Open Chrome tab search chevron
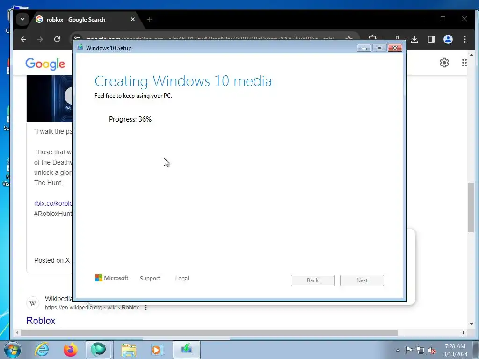 (22, 19)
